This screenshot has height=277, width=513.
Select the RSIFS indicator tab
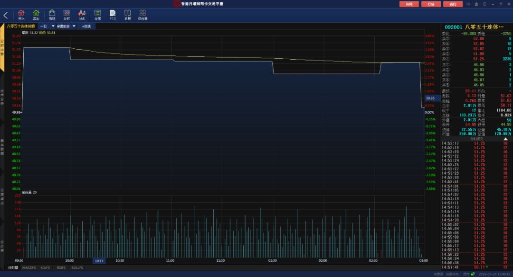coord(61,268)
